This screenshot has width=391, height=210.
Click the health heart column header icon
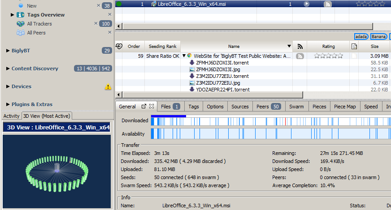click(119, 46)
